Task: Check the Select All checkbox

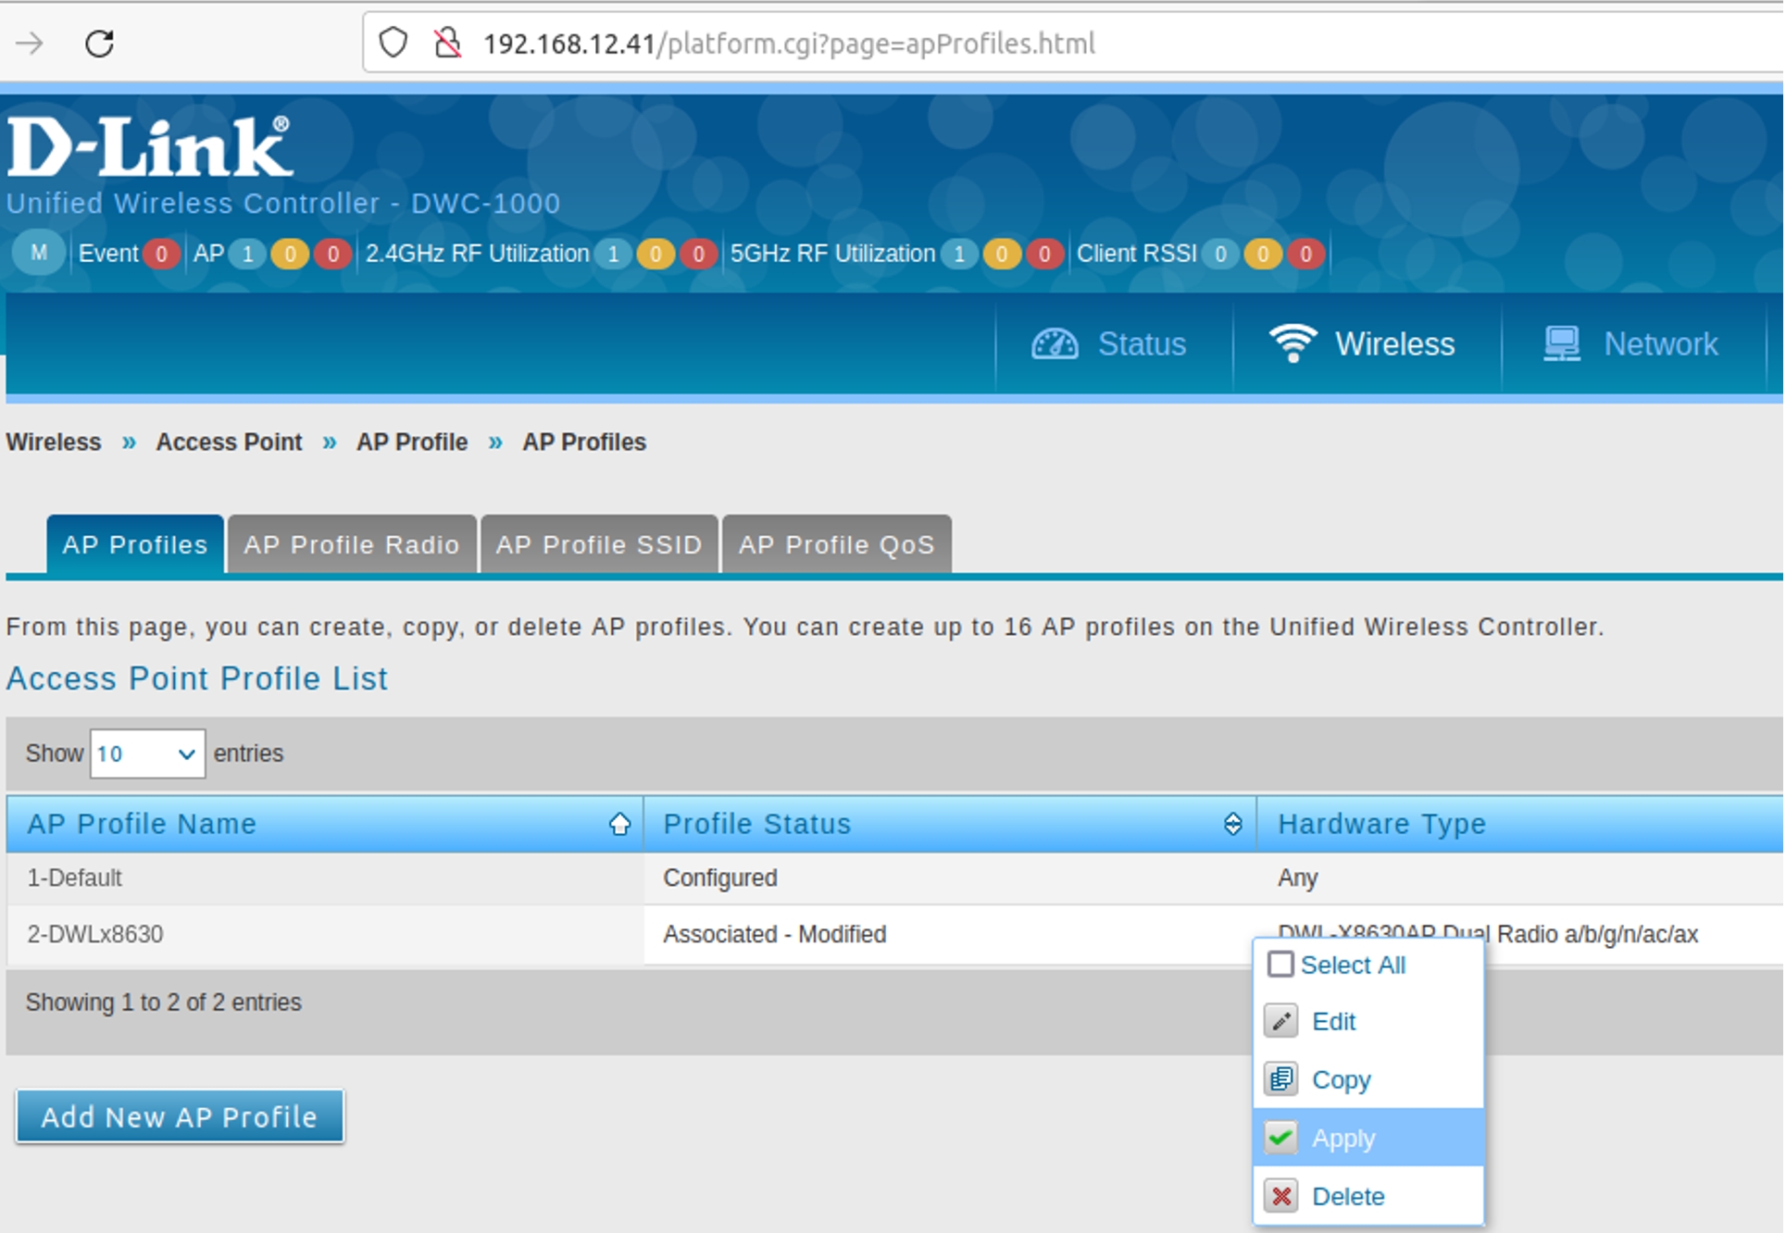Action: pyautogui.click(x=1280, y=965)
